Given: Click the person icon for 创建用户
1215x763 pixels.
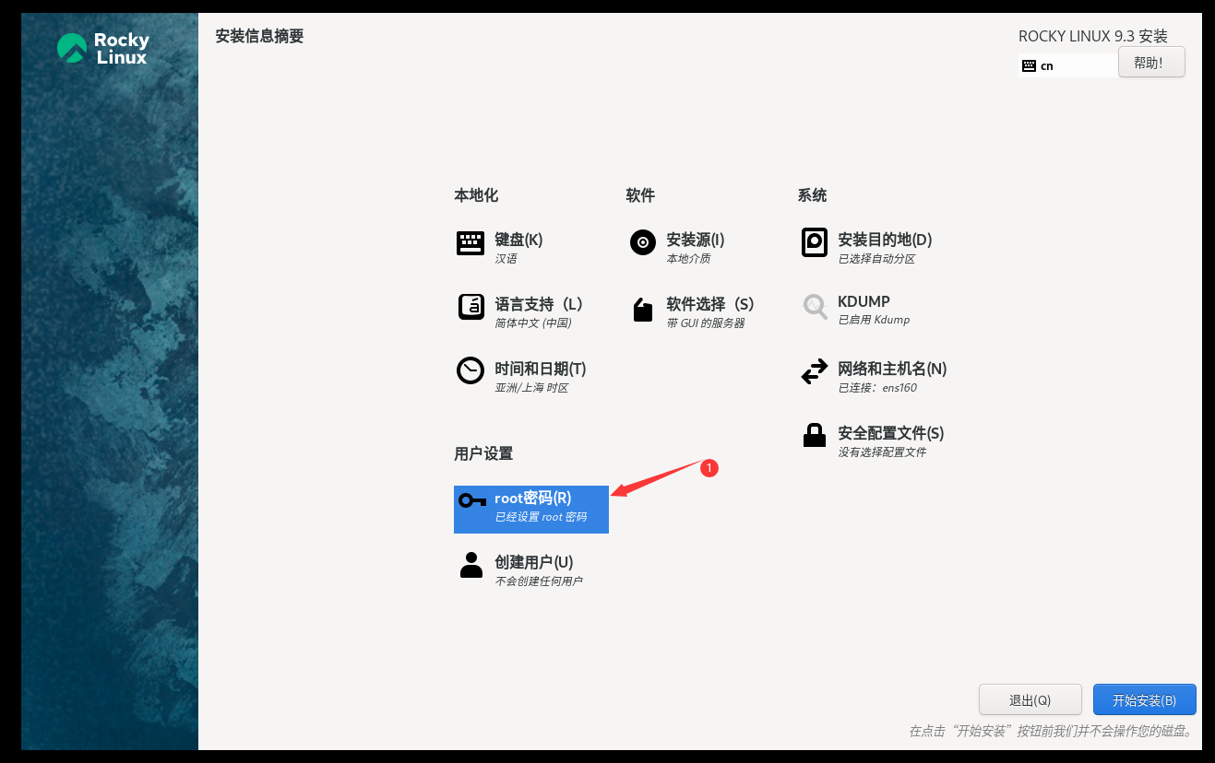Looking at the screenshot, I should (x=471, y=565).
